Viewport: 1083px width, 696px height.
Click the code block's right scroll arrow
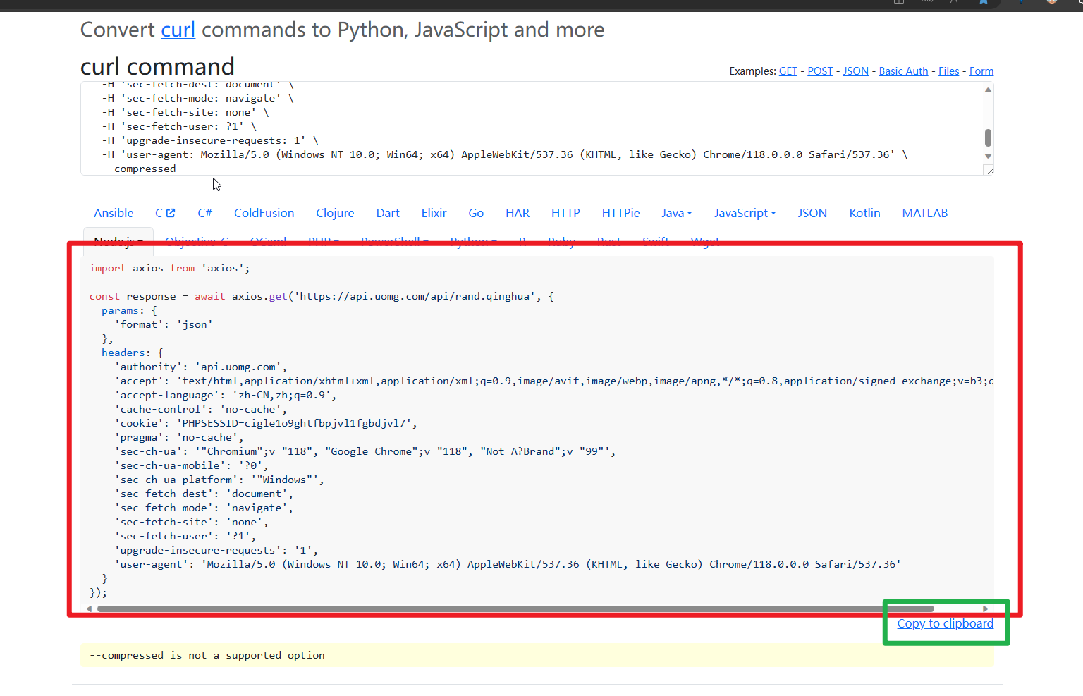(985, 609)
